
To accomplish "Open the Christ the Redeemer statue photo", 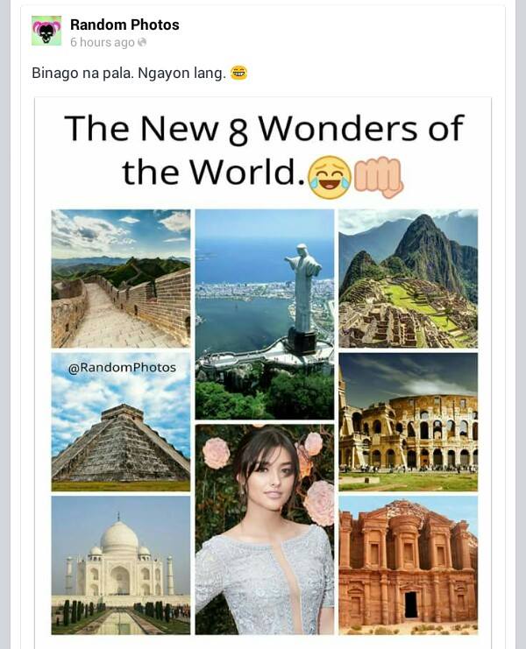I will coord(265,314).
